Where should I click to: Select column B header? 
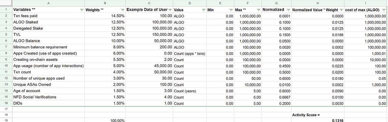pos(105,3)
